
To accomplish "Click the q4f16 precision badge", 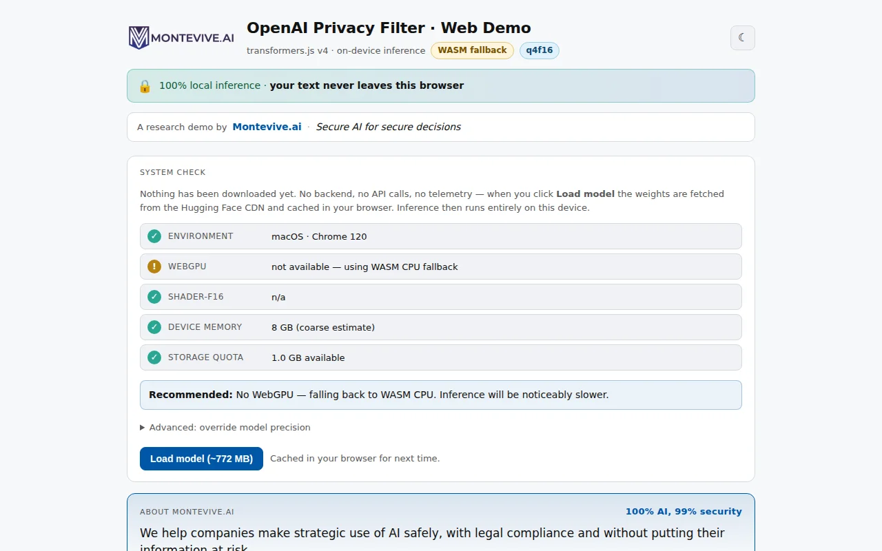I will point(540,50).
